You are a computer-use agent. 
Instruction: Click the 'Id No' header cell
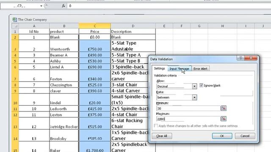[x=34, y=32]
